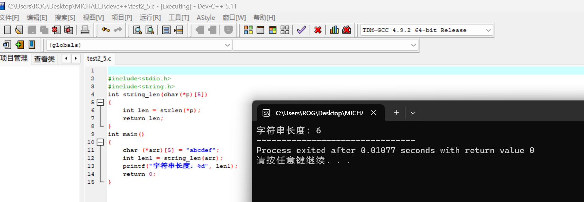Click the Undo arrow icon
The height and width of the screenshot is (202, 584).
pos(106,30)
